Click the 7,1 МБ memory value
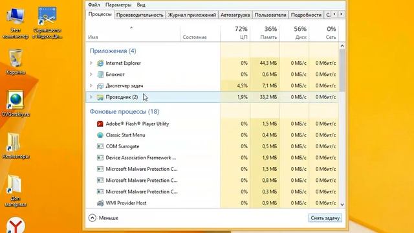Image resolution: width=414 pixels, height=233 pixels. tap(270, 86)
